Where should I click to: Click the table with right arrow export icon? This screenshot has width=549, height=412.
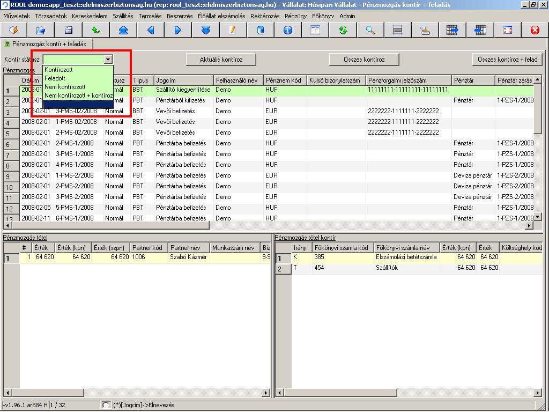click(x=452, y=30)
